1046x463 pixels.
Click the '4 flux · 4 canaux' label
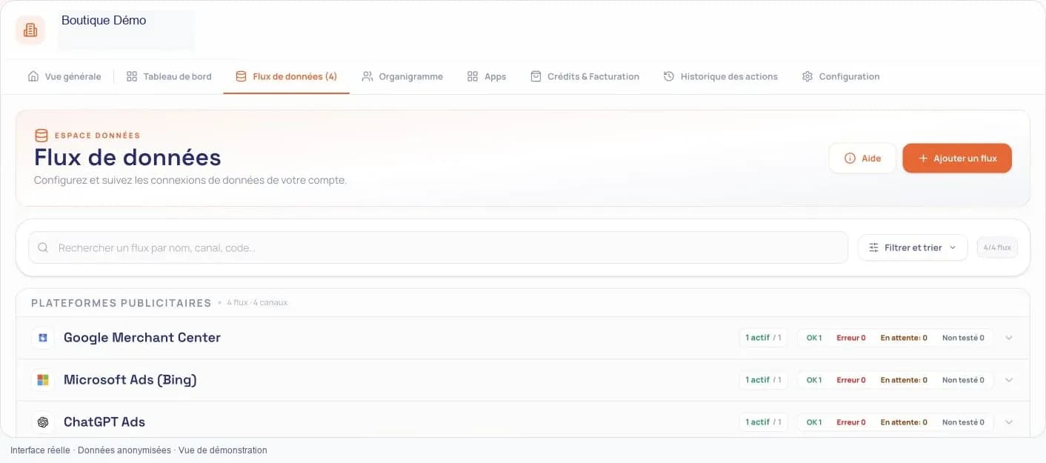257,303
